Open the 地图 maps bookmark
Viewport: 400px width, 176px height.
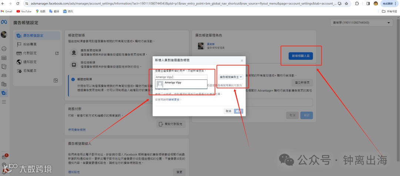tap(40, 11)
